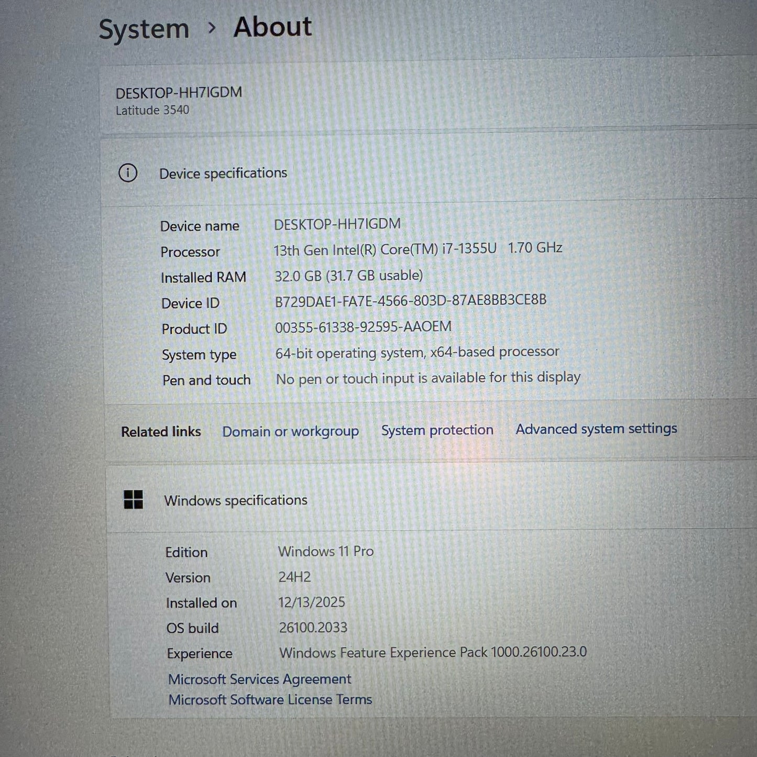Viewport: 757px width, 757px height.
Task: Select the Windows 11 Pro edition value
Action: point(325,551)
